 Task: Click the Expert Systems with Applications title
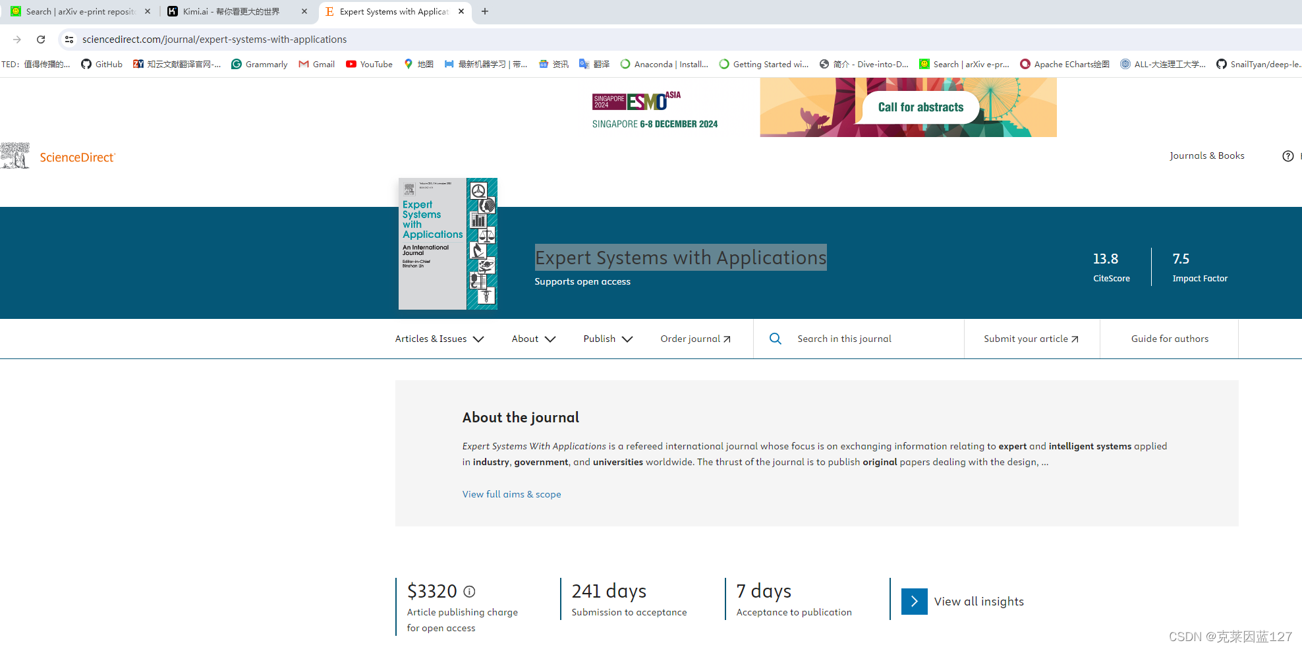pos(681,258)
